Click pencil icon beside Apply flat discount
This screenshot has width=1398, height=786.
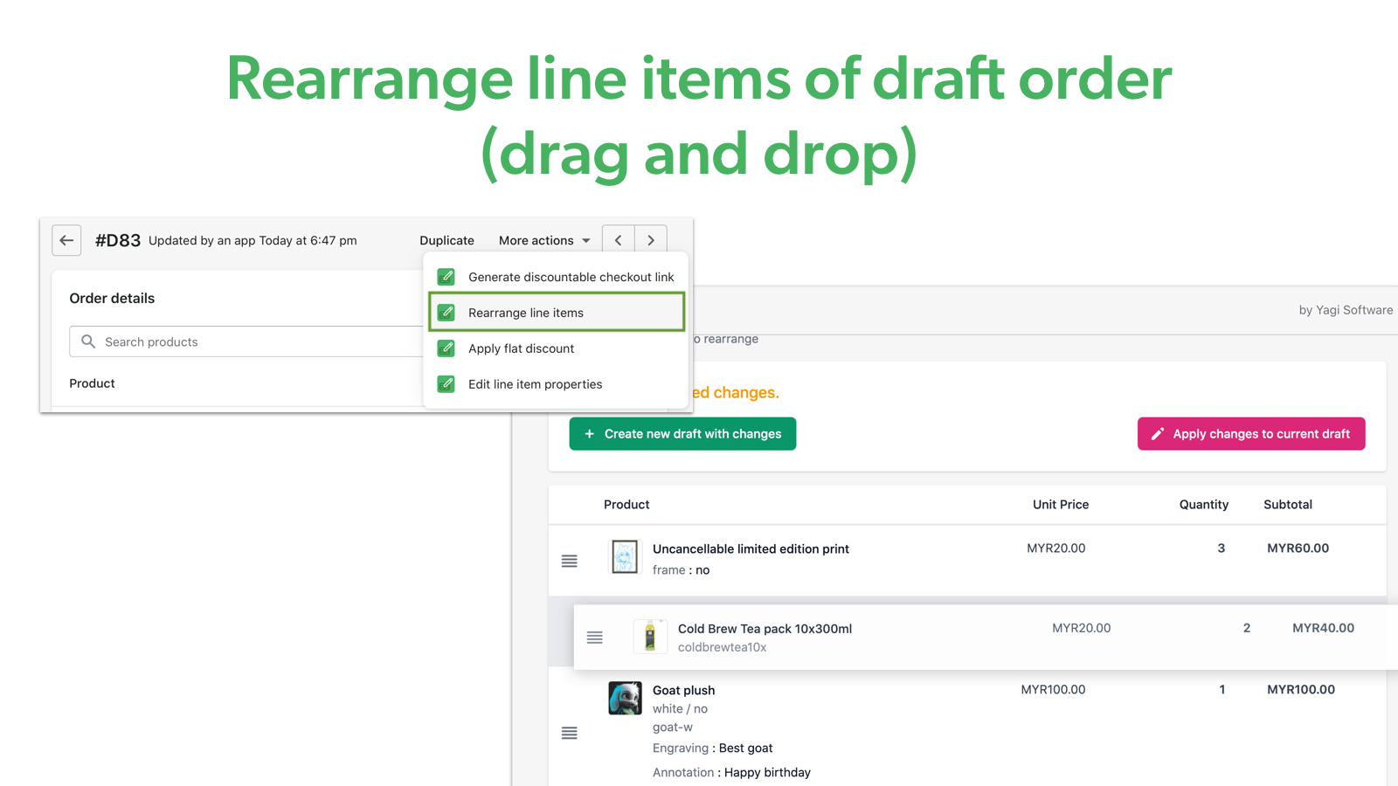click(446, 348)
